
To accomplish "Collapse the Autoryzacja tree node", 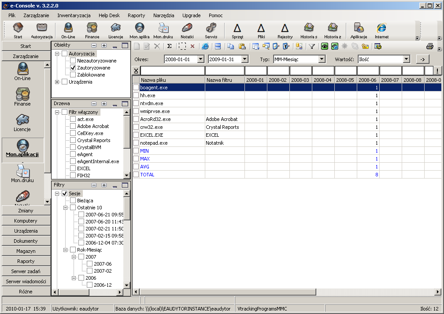I will click(57, 54).
